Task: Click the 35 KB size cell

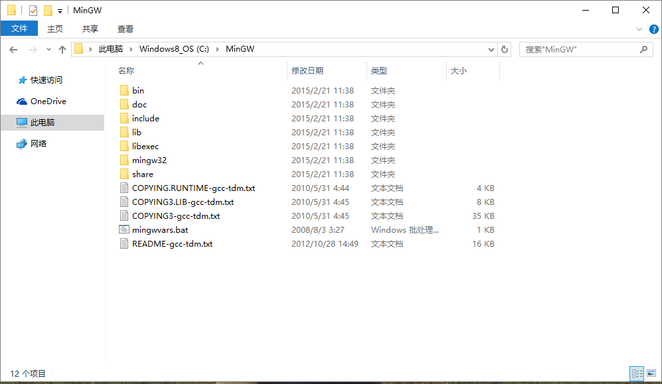Action: click(483, 216)
